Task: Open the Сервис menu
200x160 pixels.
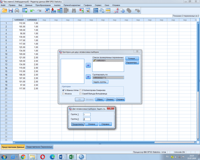Action: pos(98,5)
